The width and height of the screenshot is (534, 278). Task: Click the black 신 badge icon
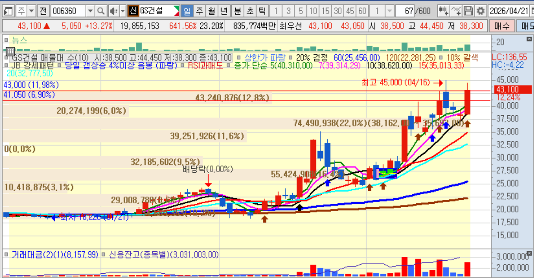pos(133,10)
